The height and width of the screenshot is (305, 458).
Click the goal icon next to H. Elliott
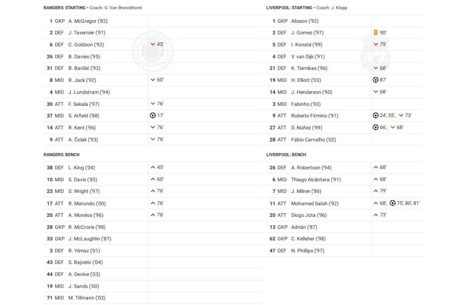(376, 80)
